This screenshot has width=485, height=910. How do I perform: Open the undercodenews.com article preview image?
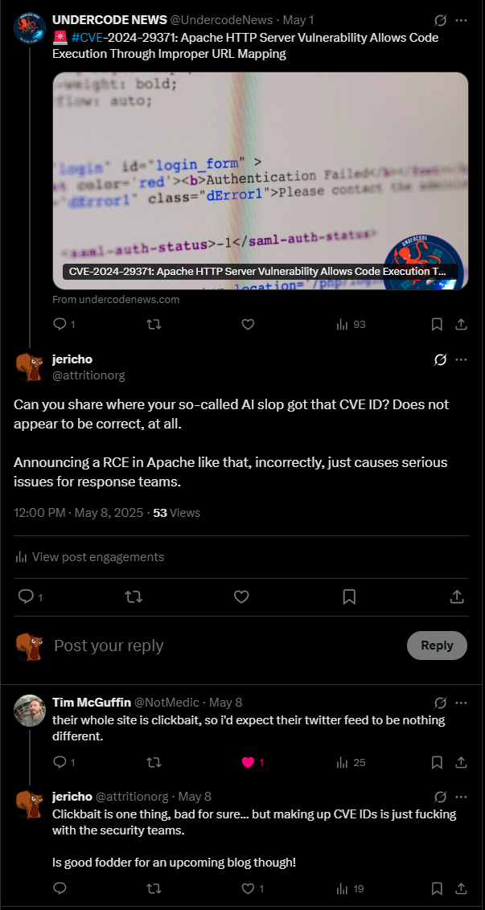260,181
